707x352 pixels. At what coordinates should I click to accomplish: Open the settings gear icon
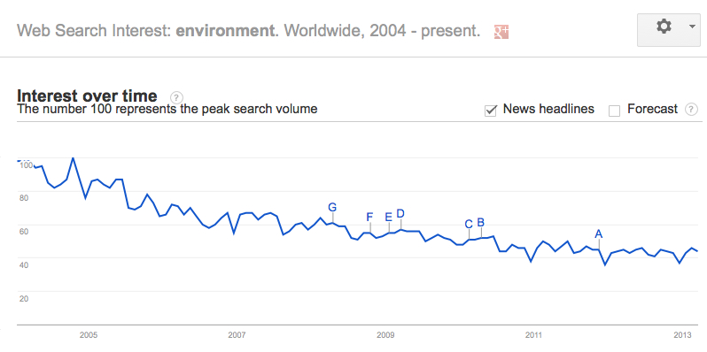coord(664,27)
